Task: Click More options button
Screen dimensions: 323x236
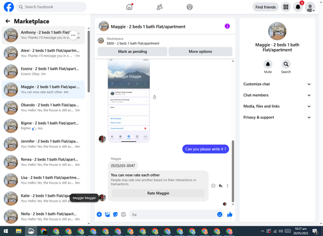Action: pos(200,52)
